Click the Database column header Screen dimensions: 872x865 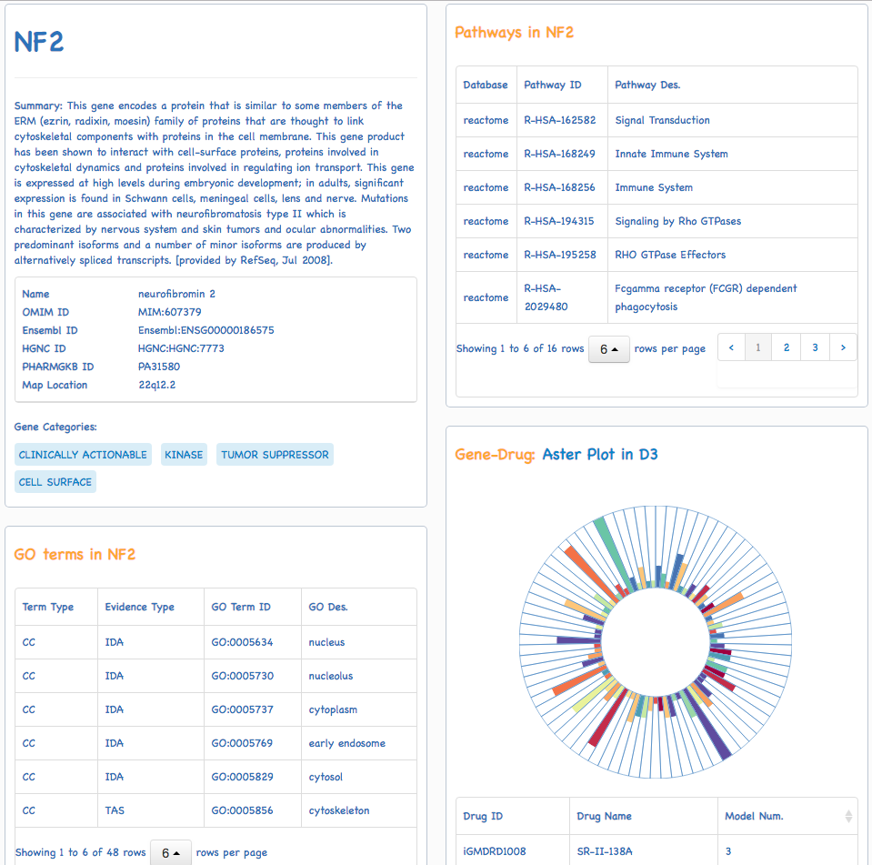tap(486, 85)
